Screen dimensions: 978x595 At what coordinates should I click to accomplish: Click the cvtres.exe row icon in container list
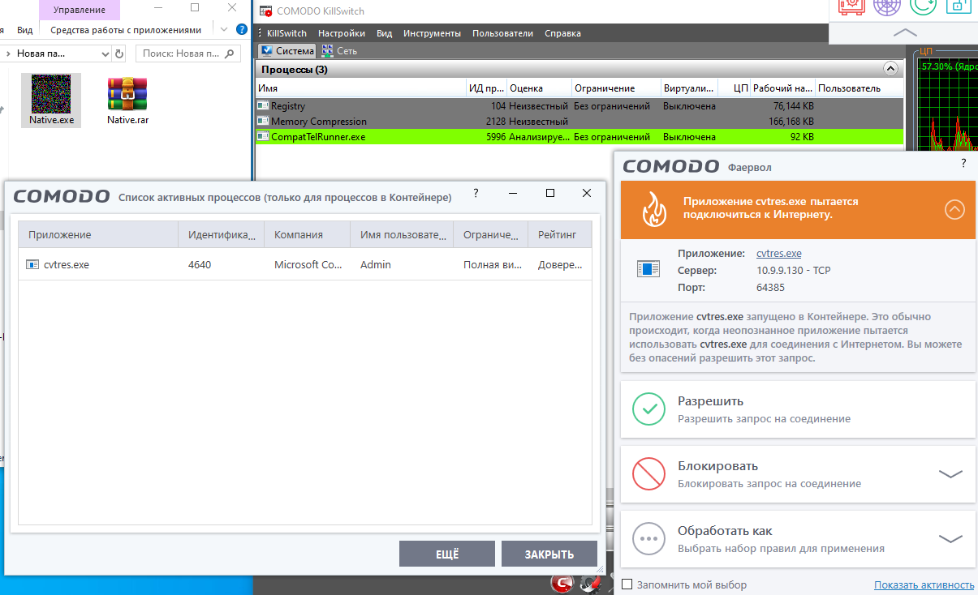[33, 264]
